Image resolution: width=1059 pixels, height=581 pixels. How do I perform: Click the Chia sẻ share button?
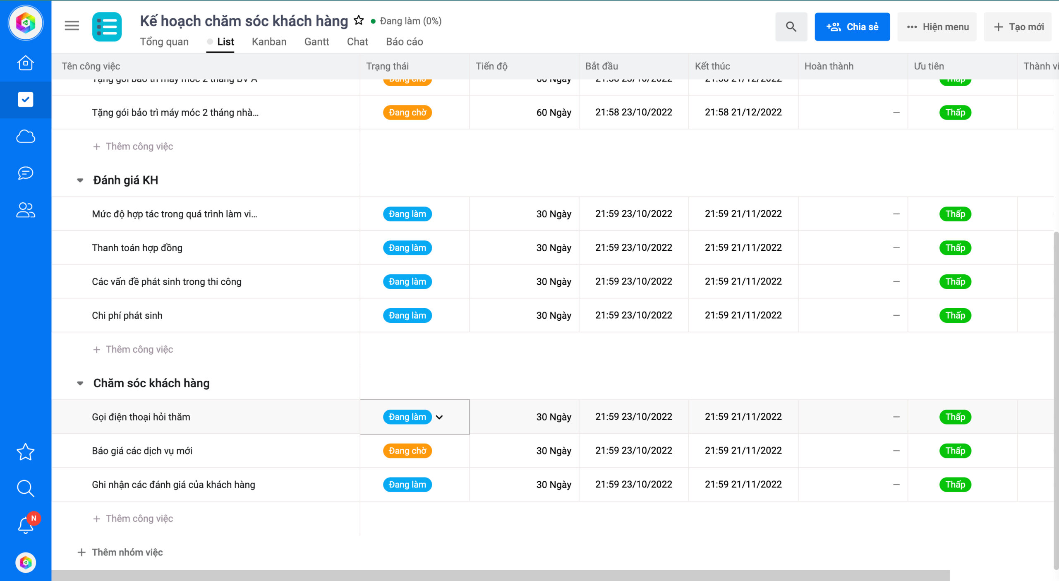point(852,27)
